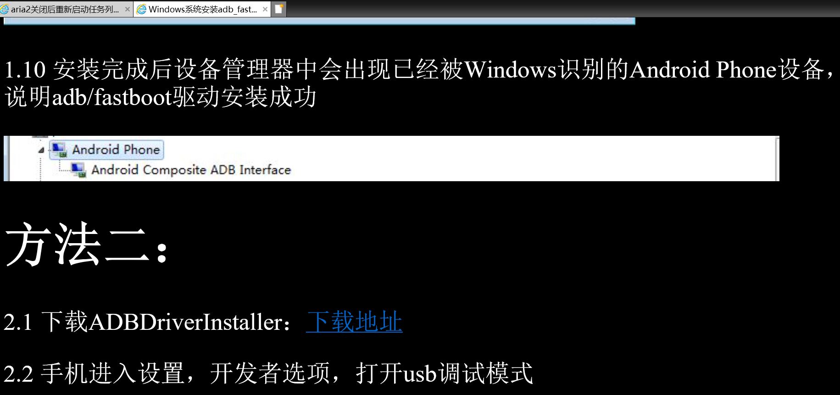Click the 说明adb/fastboot驱动安装成功 text line
The image size is (840, 395).
pyautogui.click(x=161, y=97)
